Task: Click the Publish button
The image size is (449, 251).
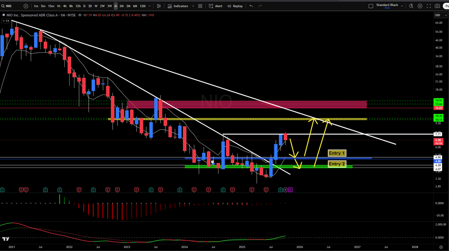Action: 446,6
